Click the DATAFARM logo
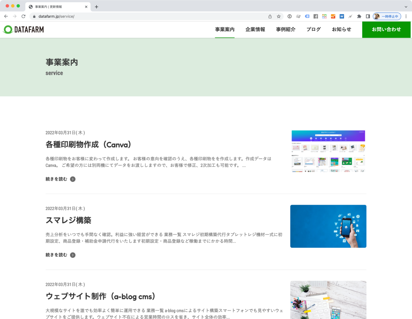The image size is (412, 319). pos(24,29)
